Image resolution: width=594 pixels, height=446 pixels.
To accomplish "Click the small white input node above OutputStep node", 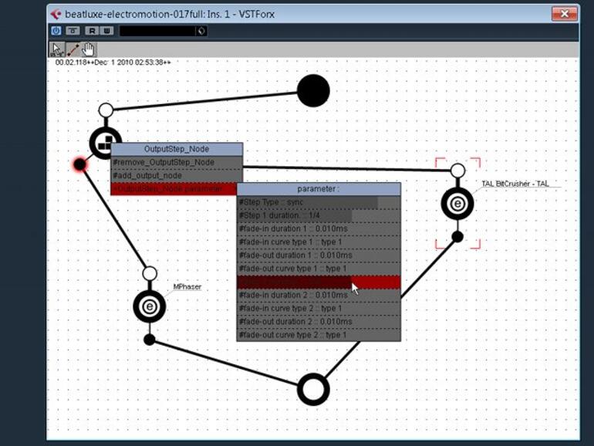I will [106, 110].
